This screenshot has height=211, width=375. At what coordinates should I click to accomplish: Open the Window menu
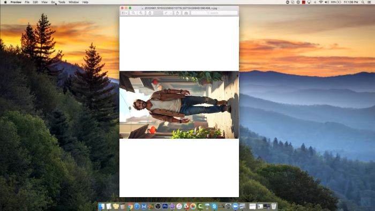click(74, 2)
